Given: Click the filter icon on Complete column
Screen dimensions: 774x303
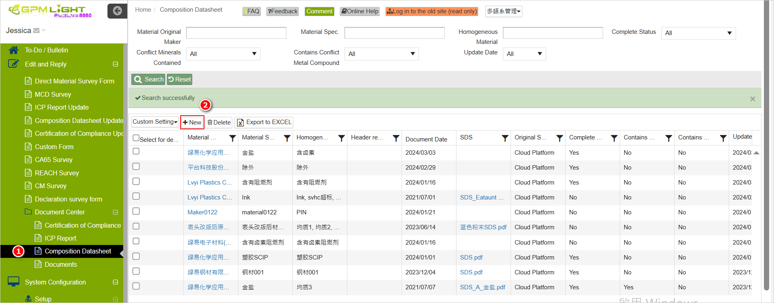Looking at the screenshot, I should tap(614, 138).
